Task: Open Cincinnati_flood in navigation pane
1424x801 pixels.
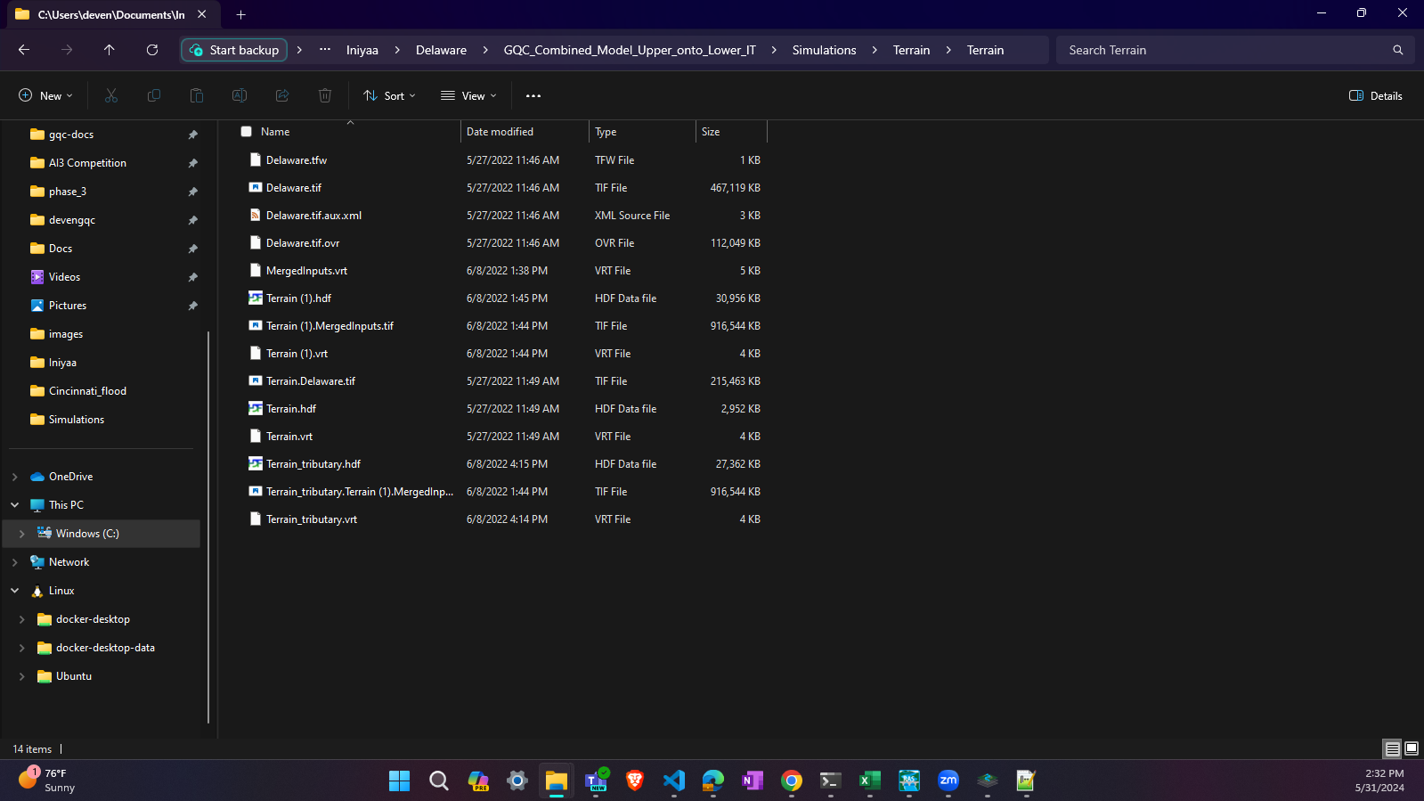Action: 87,391
